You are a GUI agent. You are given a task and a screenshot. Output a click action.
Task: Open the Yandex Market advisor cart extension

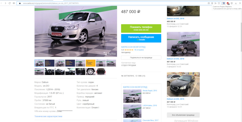[x=224, y=3]
